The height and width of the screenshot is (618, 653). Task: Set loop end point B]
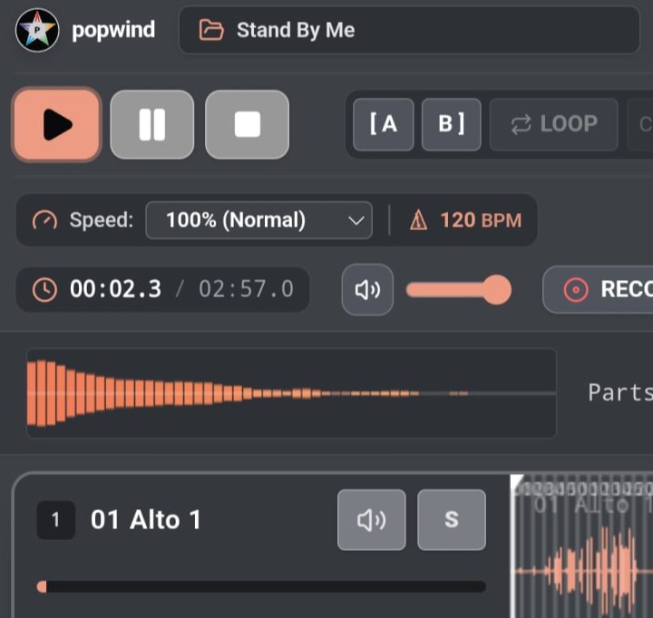(452, 124)
